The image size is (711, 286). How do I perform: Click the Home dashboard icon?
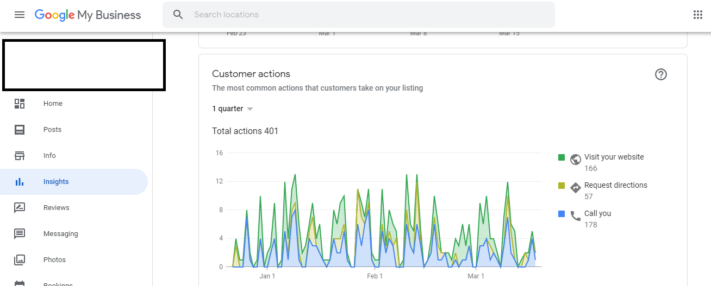pos(20,104)
